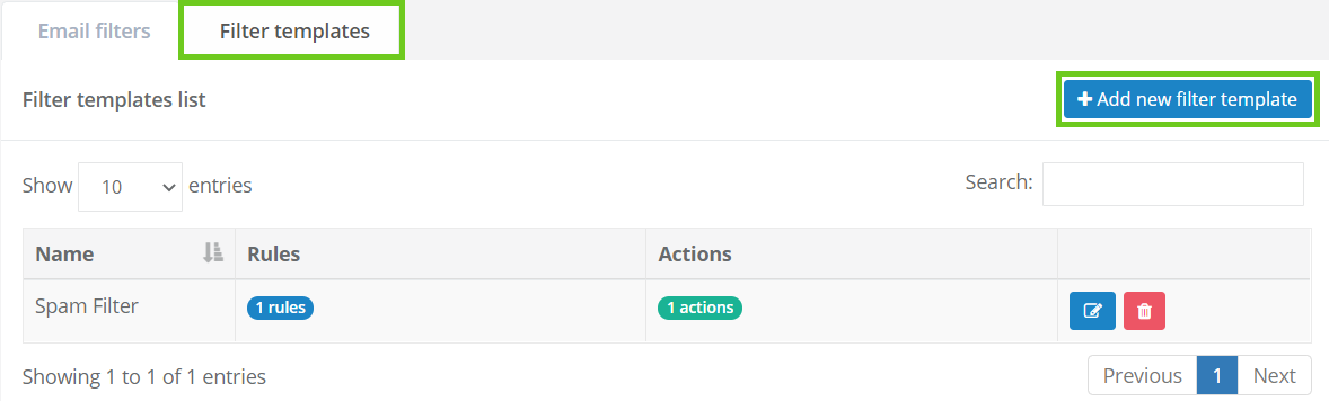Click the entries label beside the dropdown

click(x=220, y=185)
